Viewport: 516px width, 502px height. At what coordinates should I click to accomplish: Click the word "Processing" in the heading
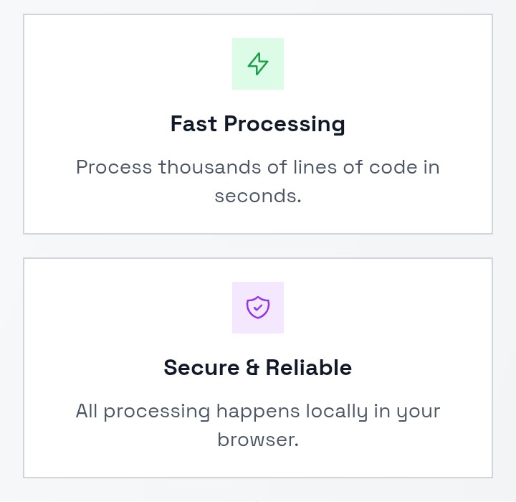pyautogui.click(x=285, y=124)
